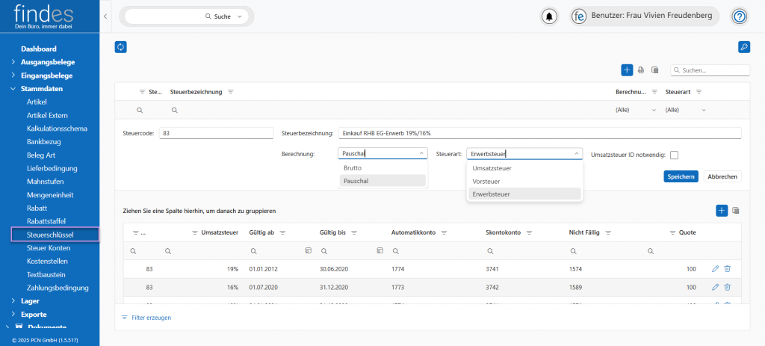Screen dimensions: 765x346
Task: Expand the Lager section in sidebar
Action: pyautogui.click(x=31, y=301)
